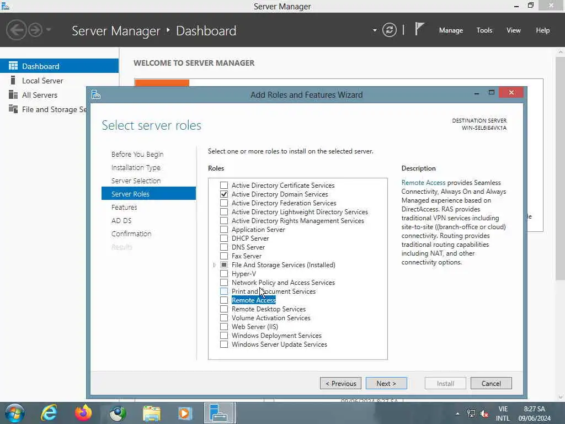Select the highlighted Remote Access role label
The height and width of the screenshot is (424, 565).
(x=254, y=300)
